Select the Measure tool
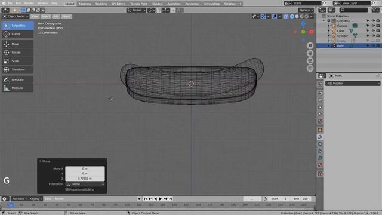Viewport: 382px width, 215px height. click(17, 88)
